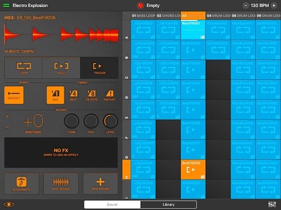Image resolution: width=281 pixels, height=210 pixels.
Task: Open the green hamburger menu
Action: [6, 5]
